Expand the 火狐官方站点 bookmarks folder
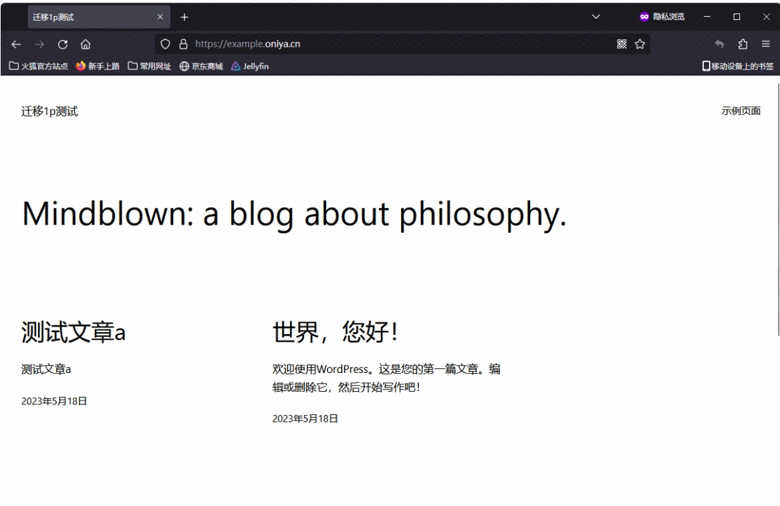780x506 pixels. click(x=39, y=66)
